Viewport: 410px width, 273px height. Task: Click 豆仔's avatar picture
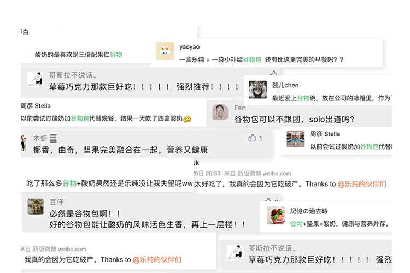coord(36,206)
